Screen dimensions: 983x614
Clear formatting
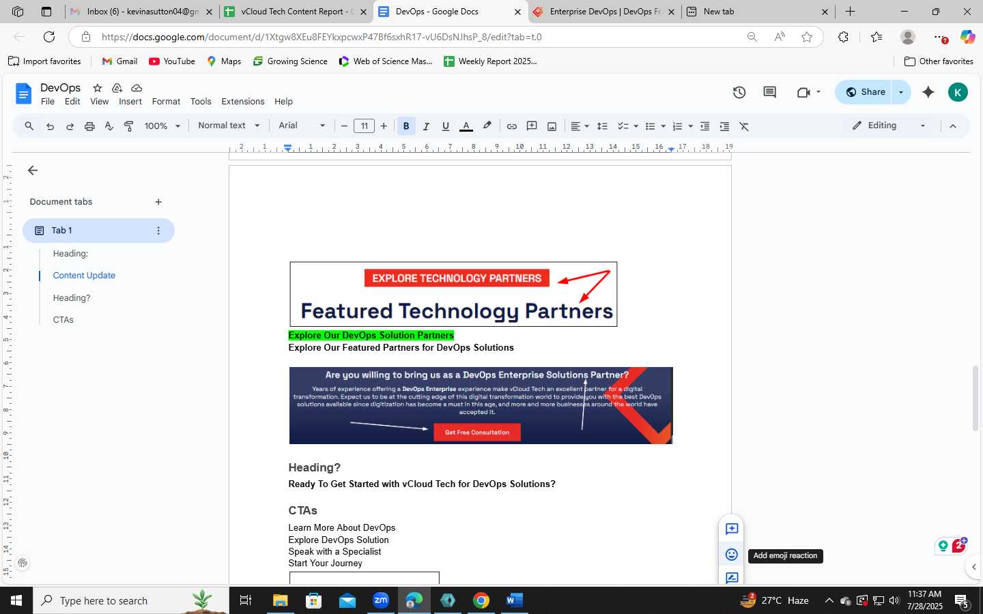click(x=744, y=126)
